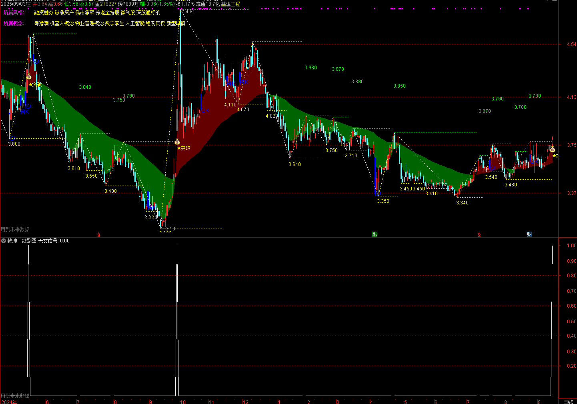Open the 乾坤一线副图 indicator dropdown arrow
The height and width of the screenshot is (404, 577).
pyautogui.click(x=4, y=241)
